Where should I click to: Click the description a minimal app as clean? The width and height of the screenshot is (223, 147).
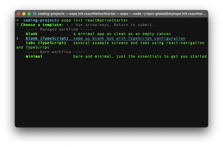[122, 34]
